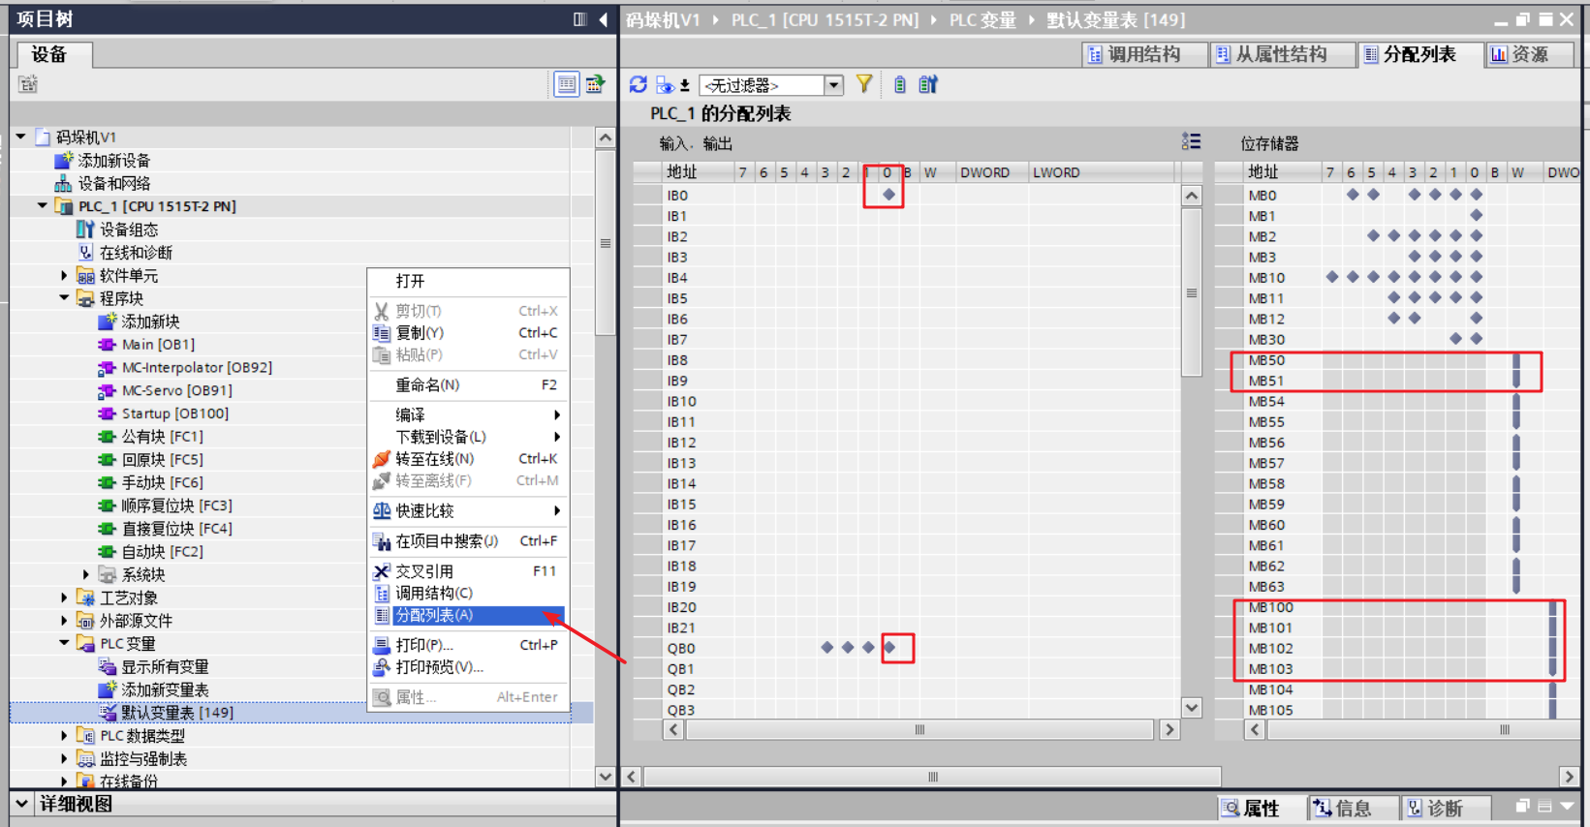Click the list options icon above input/output table
Viewport: 1590px width, 827px height.
[x=1191, y=142]
